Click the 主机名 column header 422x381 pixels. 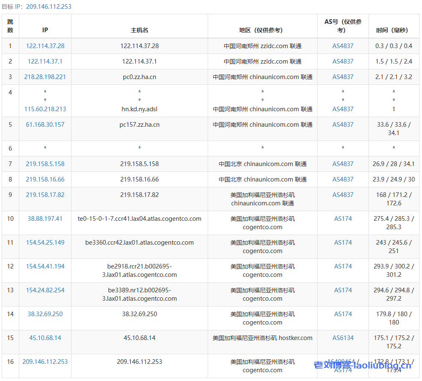tap(140, 30)
